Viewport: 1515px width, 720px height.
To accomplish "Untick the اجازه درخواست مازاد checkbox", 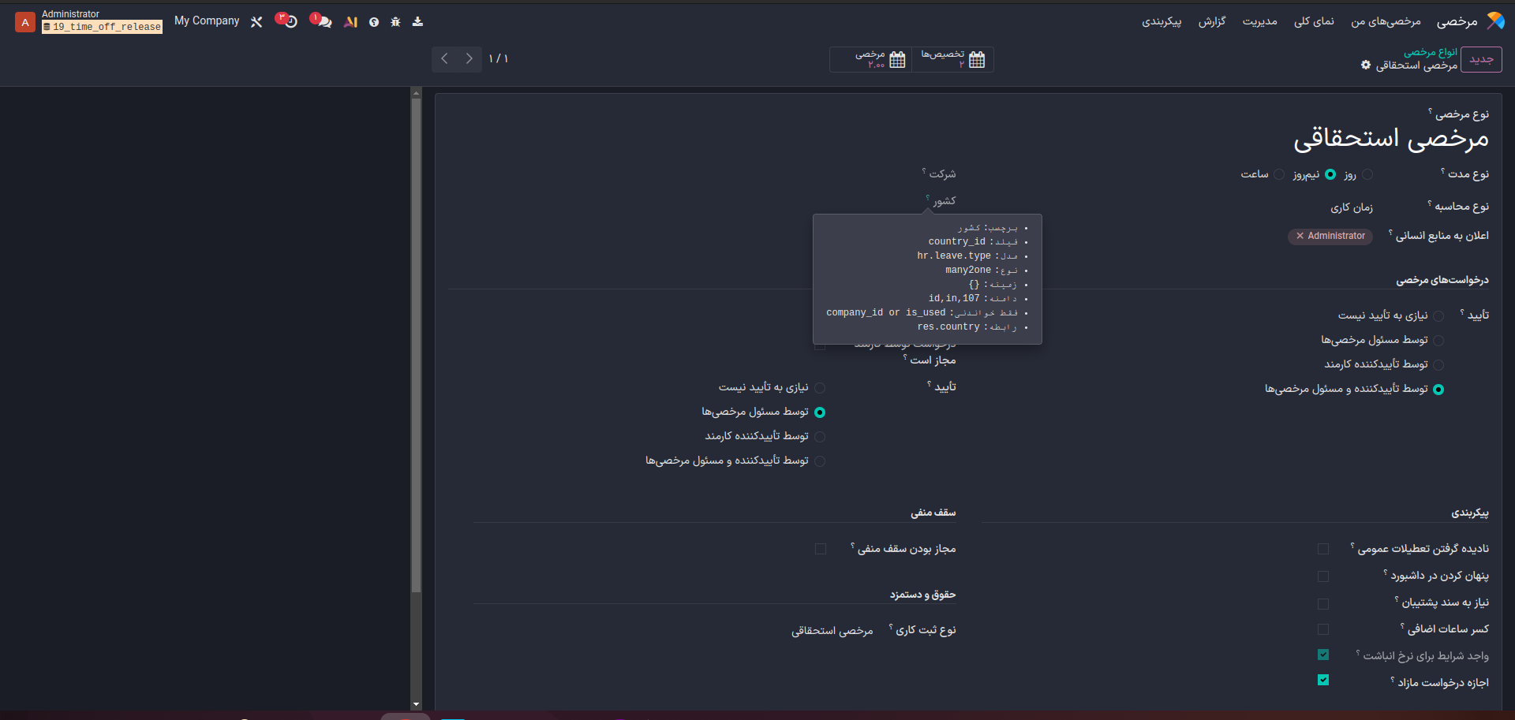I will point(1323,680).
